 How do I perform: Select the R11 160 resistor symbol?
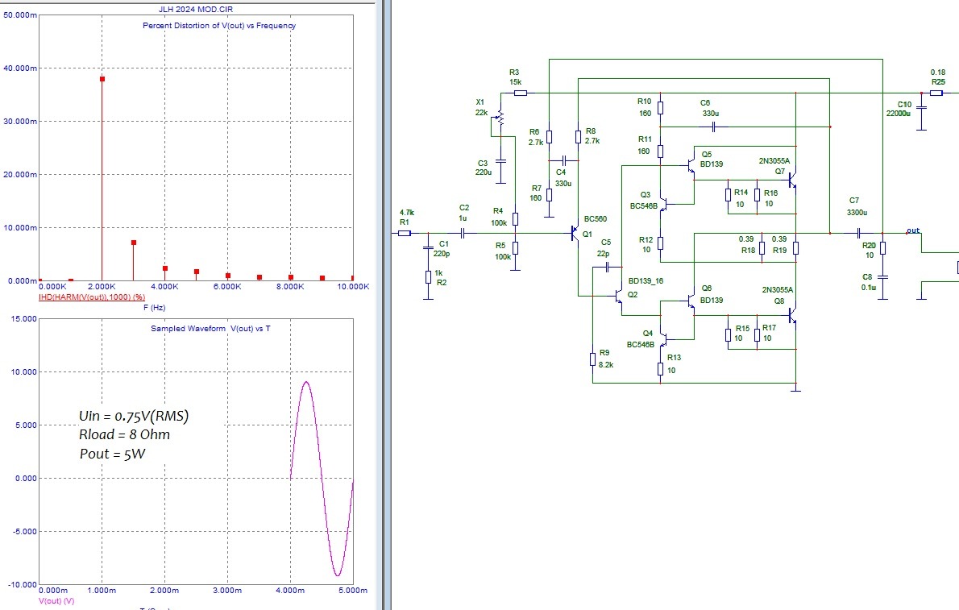(x=661, y=151)
